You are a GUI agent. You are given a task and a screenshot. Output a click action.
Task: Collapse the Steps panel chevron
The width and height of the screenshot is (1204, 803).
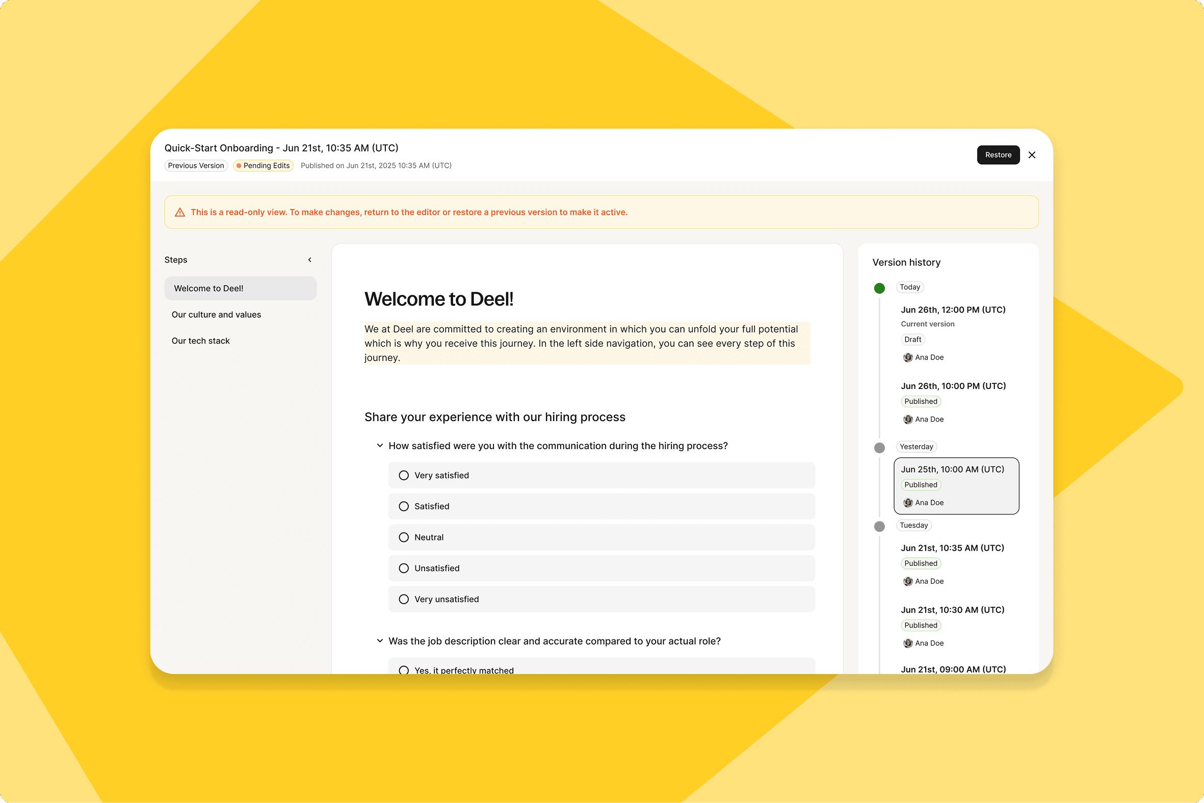[310, 260]
